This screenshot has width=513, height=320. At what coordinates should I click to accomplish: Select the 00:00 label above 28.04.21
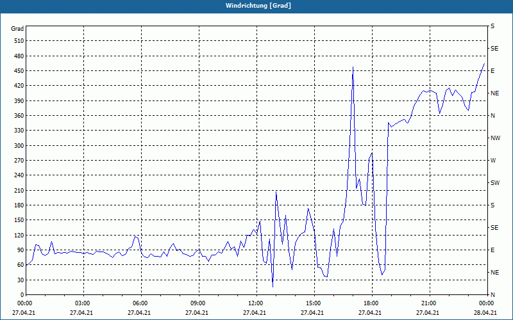[x=485, y=303]
